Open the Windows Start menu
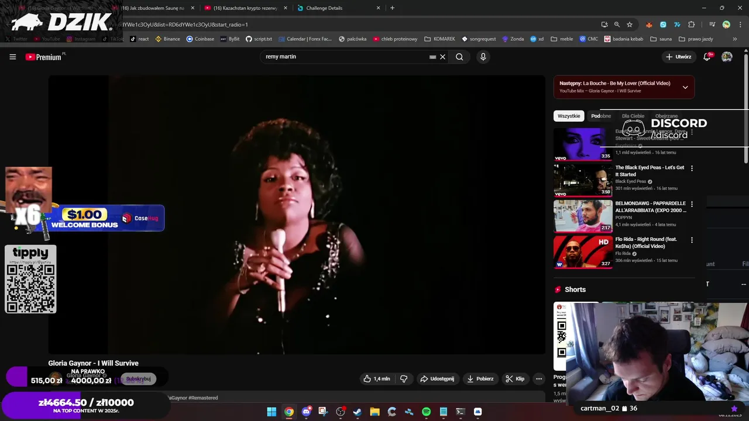Viewport: 749px width, 421px height. (x=272, y=412)
